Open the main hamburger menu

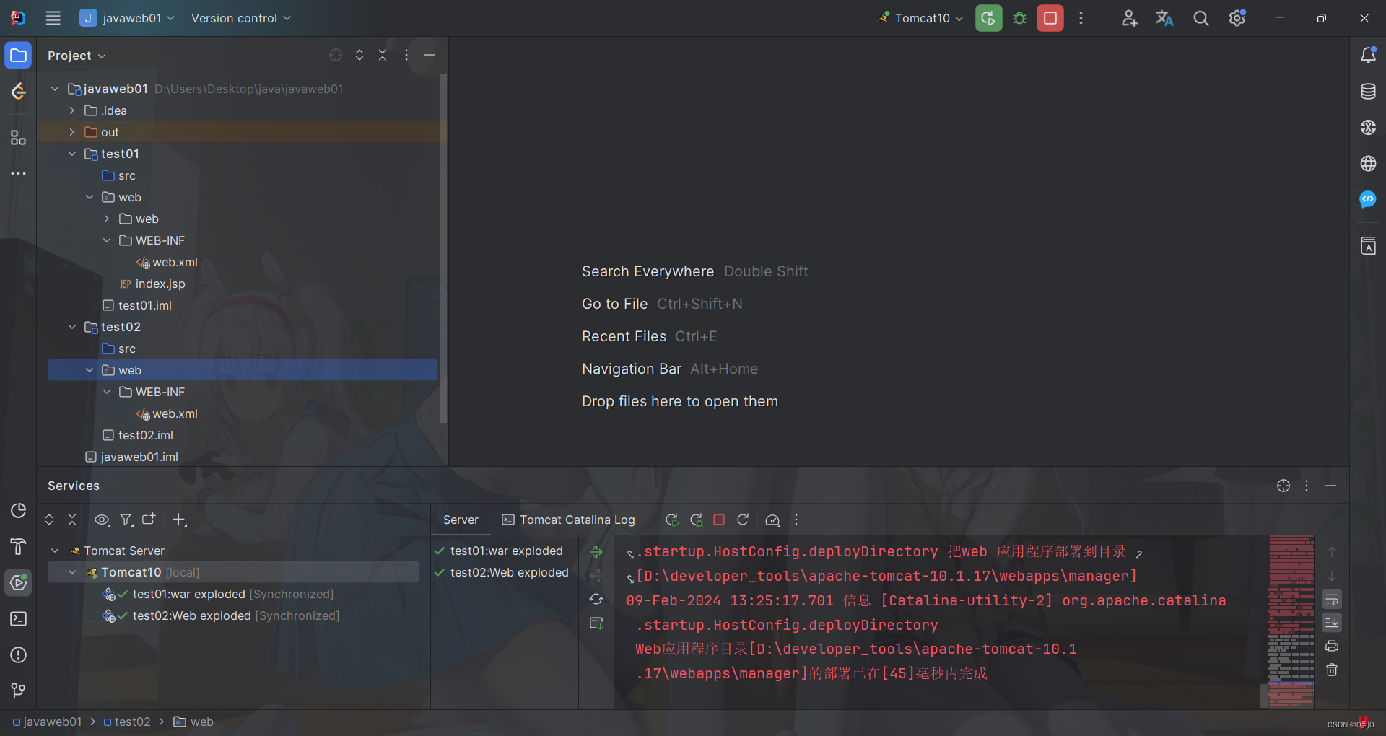tap(53, 18)
